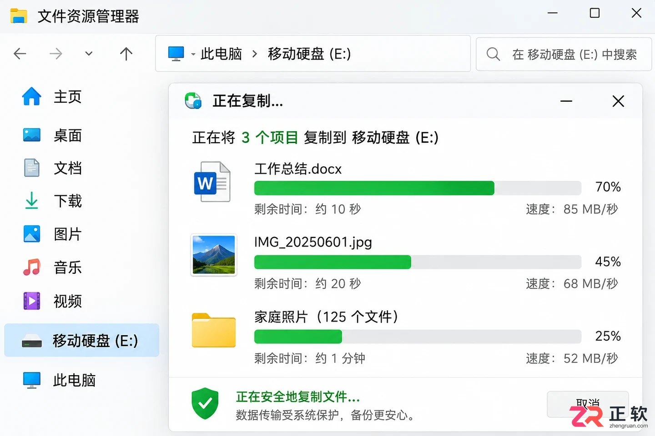Viewport: 655px width, 436px height.
Task: Click 剩余时间: 约 1 分钟 text
Action: coord(310,358)
